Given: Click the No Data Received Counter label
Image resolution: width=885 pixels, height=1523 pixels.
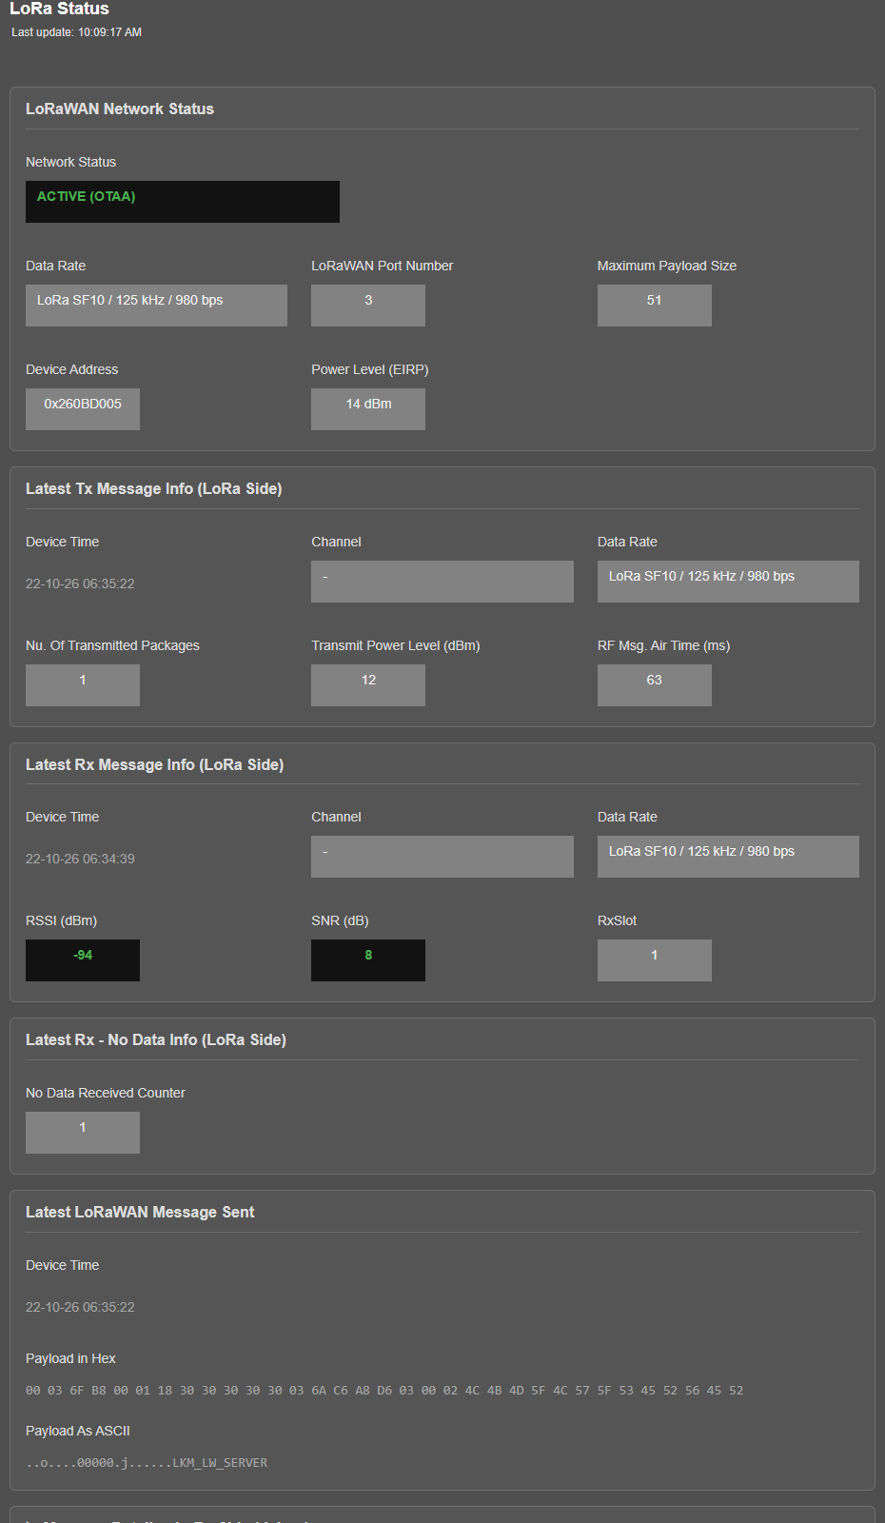Looking at the screenshot, I should tap(106, 1094).
